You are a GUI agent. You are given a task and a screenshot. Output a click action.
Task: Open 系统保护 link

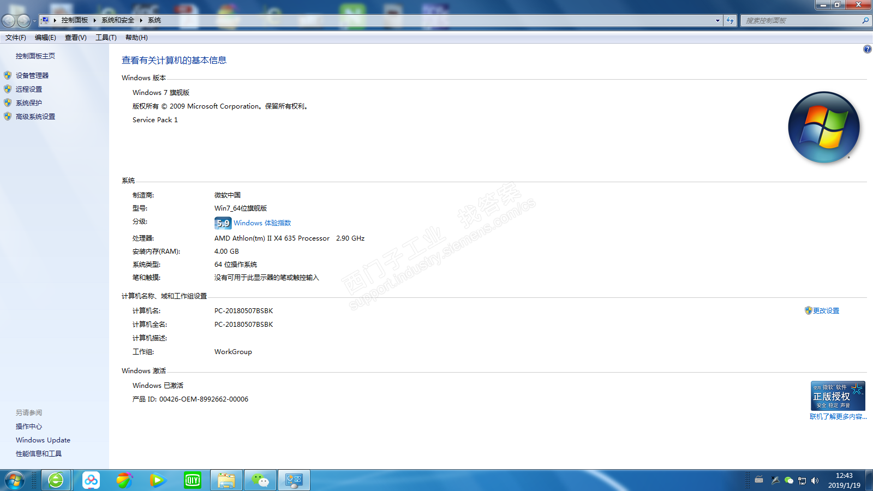coord(29,103)
